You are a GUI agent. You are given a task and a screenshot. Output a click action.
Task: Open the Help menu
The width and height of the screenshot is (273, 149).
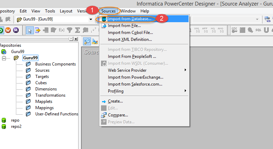(x=145, y=11)
